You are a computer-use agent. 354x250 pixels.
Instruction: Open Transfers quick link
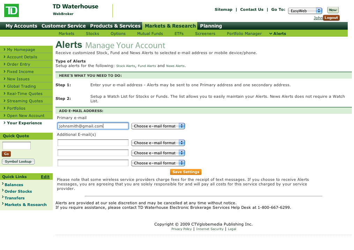[14, 198]
